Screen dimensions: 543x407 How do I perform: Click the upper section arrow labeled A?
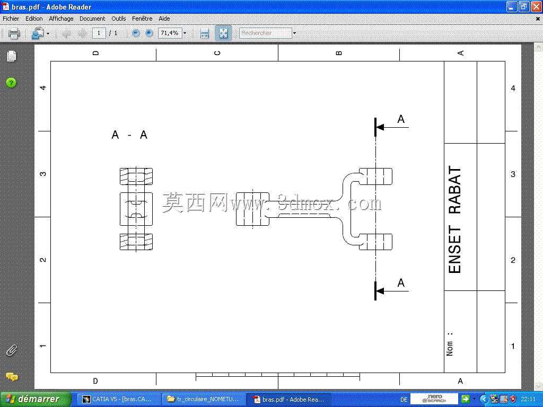pos(392,127)
